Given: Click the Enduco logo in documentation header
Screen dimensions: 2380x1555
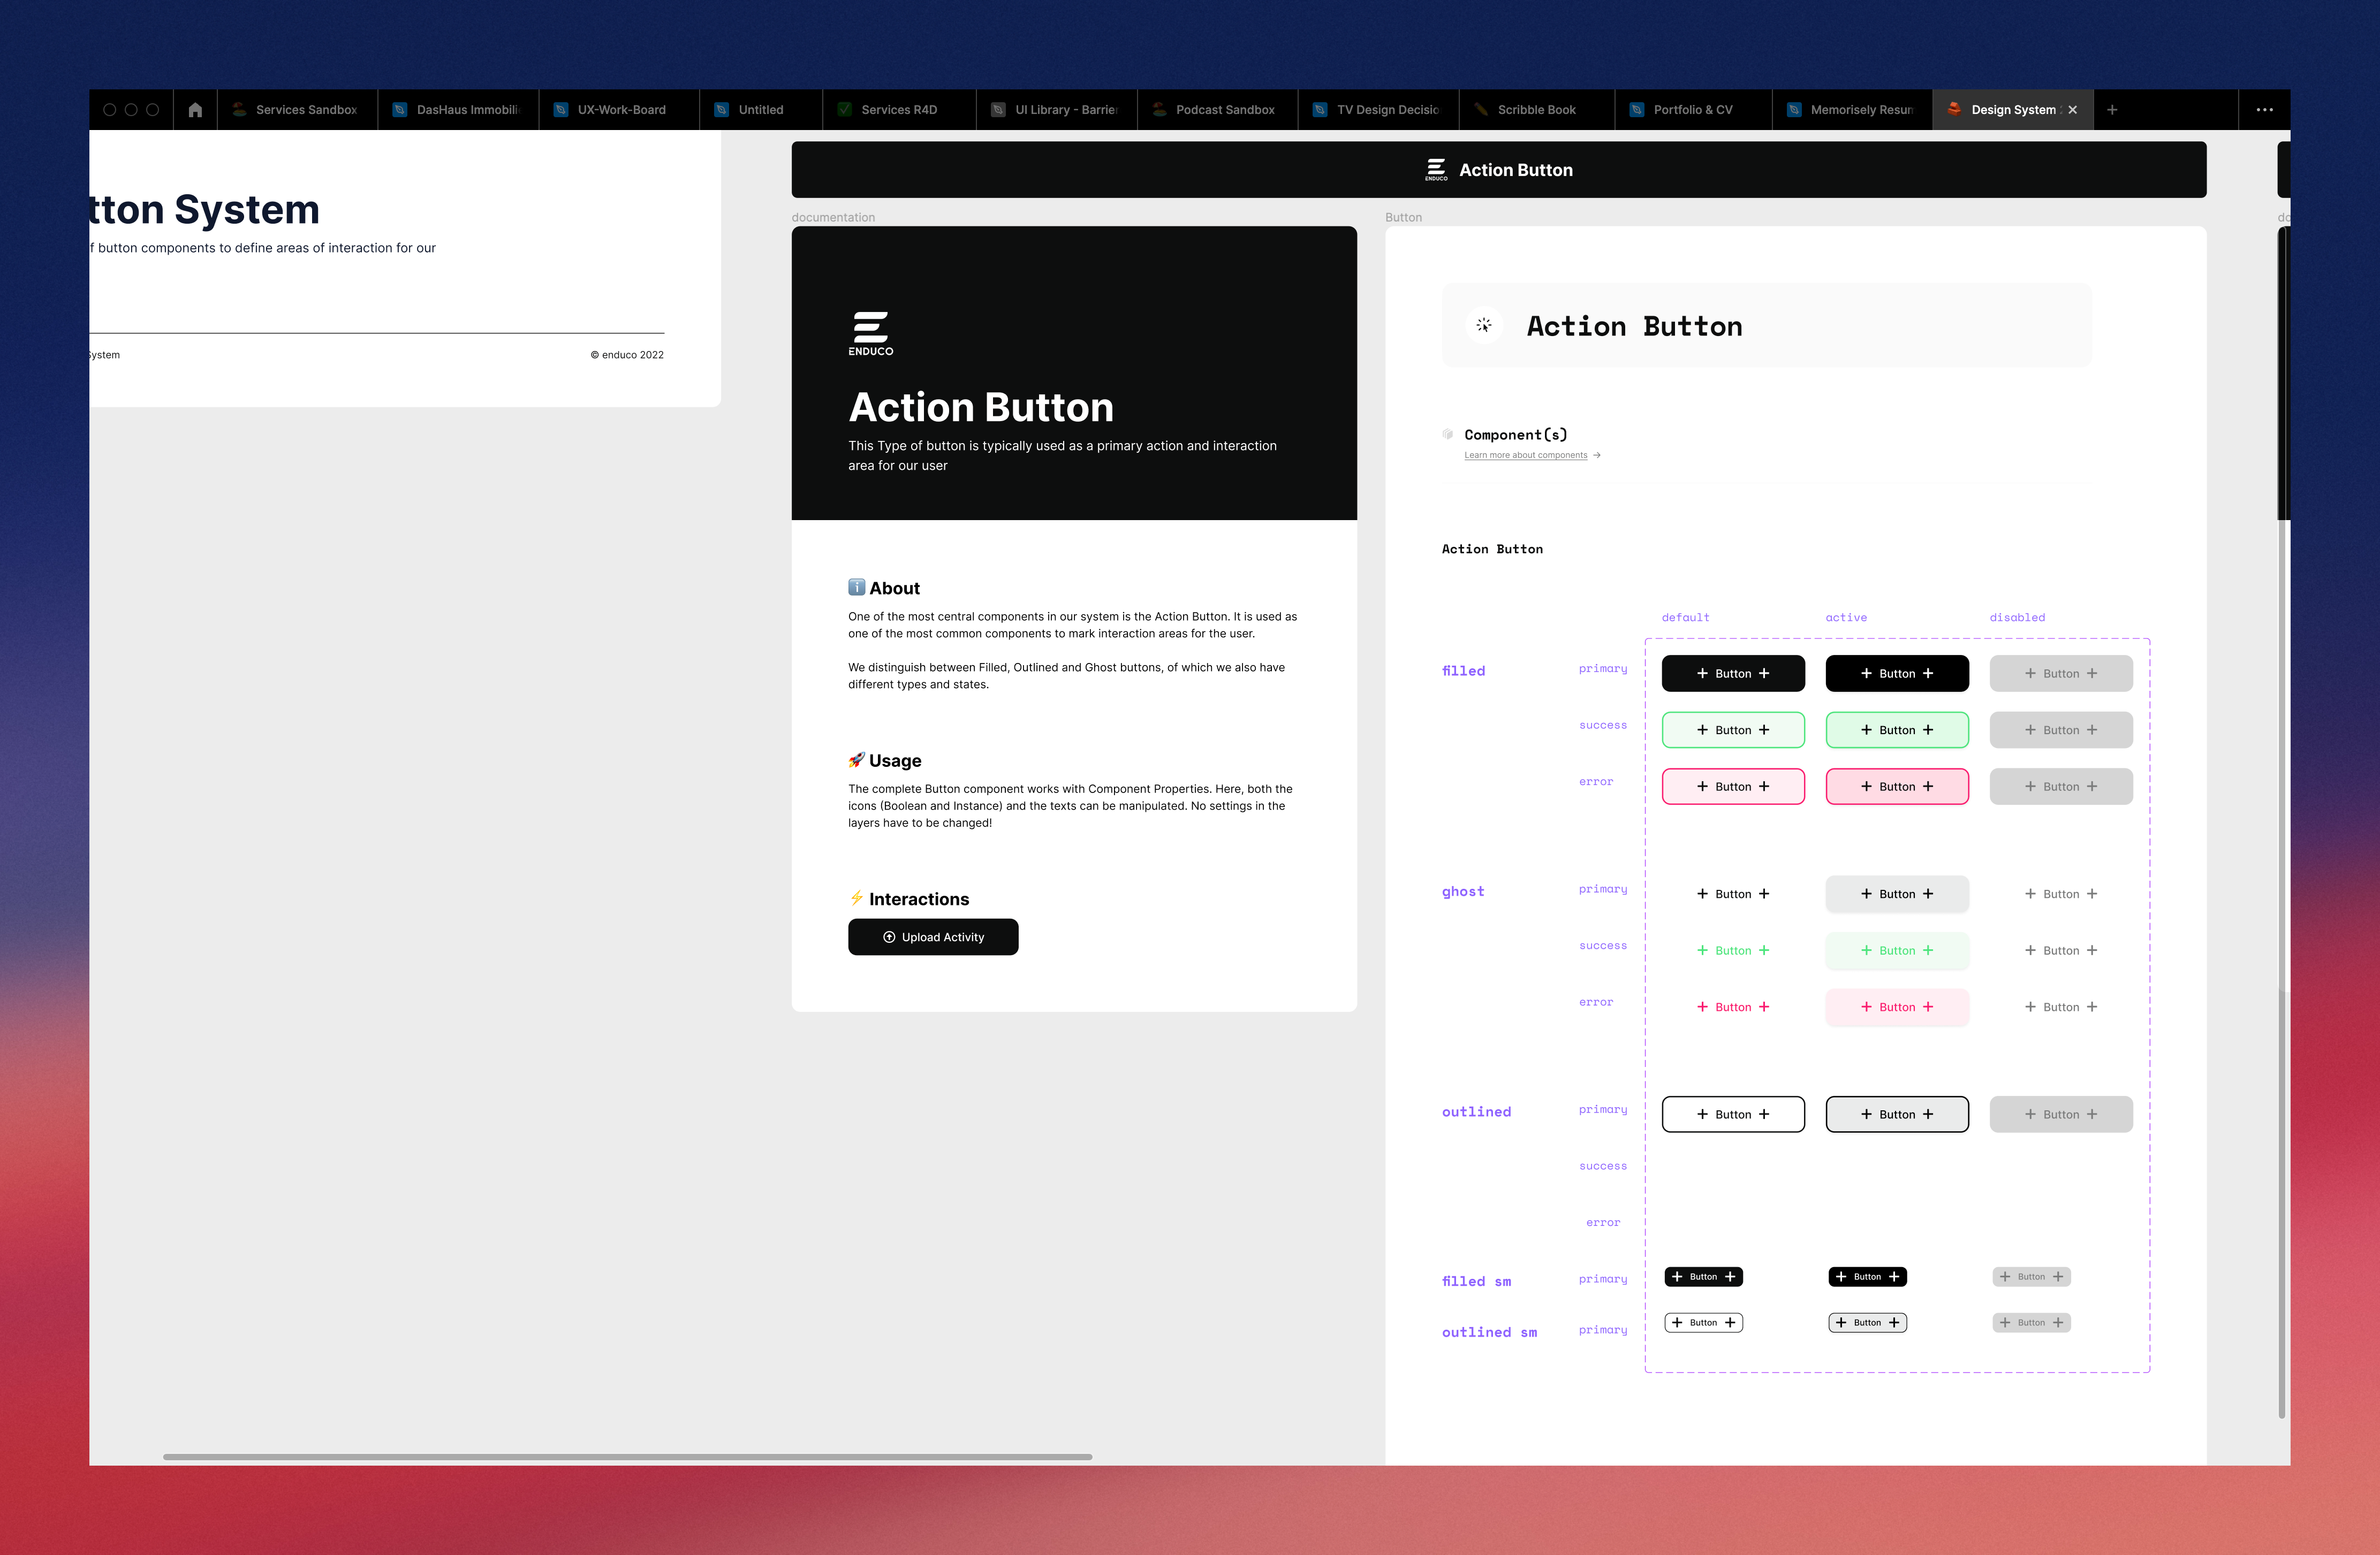Looking at the screenshot, I should 870,334.
